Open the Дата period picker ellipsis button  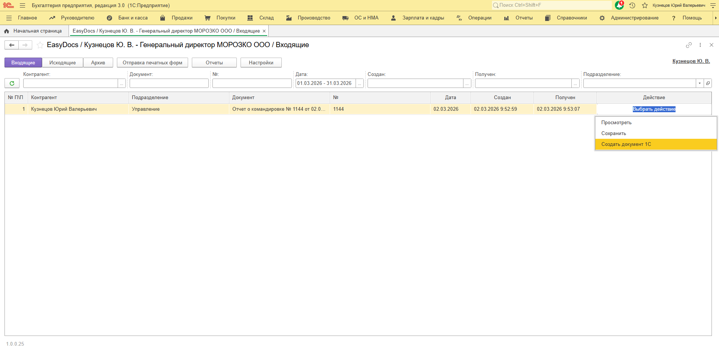[x=360, y=83]
